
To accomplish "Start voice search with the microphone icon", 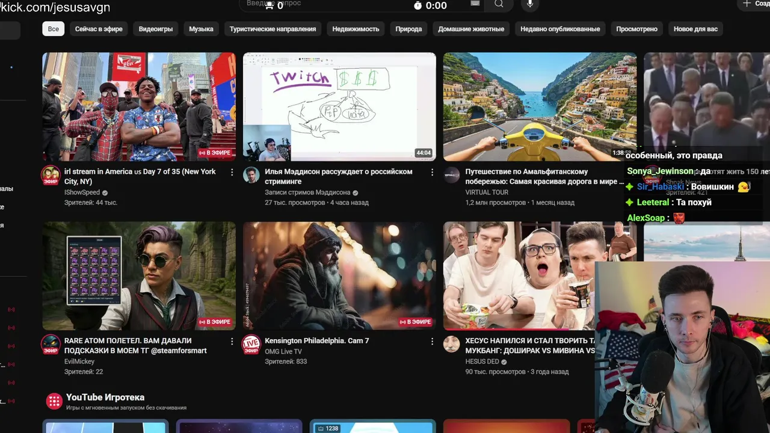I will coord(530,4).
